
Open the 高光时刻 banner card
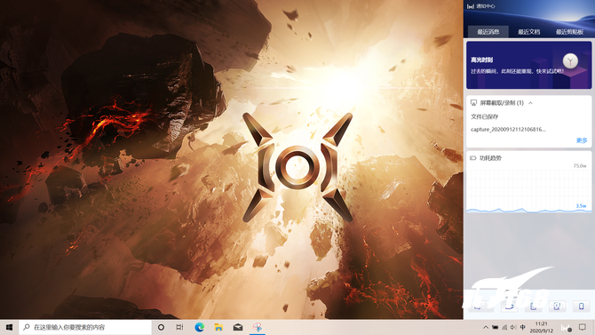click(528, 65)
